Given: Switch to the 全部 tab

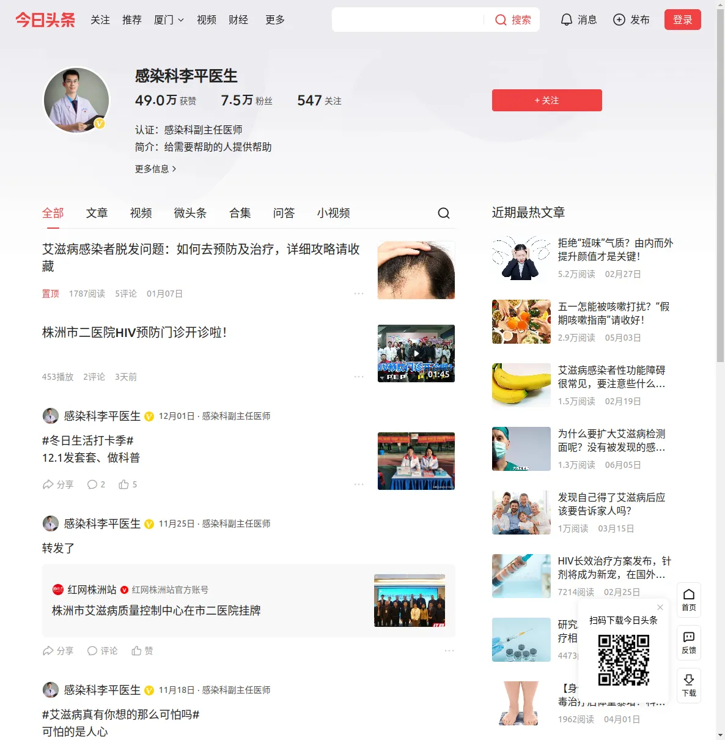Looking at the screenshot, I should (x=53, y=213).
